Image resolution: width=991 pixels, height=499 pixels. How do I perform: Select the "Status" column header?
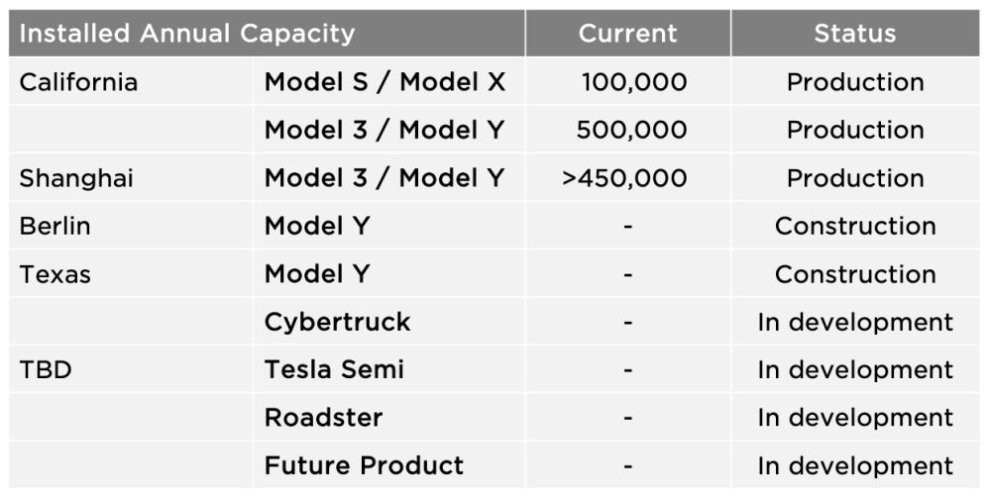[x=854, y=34]
